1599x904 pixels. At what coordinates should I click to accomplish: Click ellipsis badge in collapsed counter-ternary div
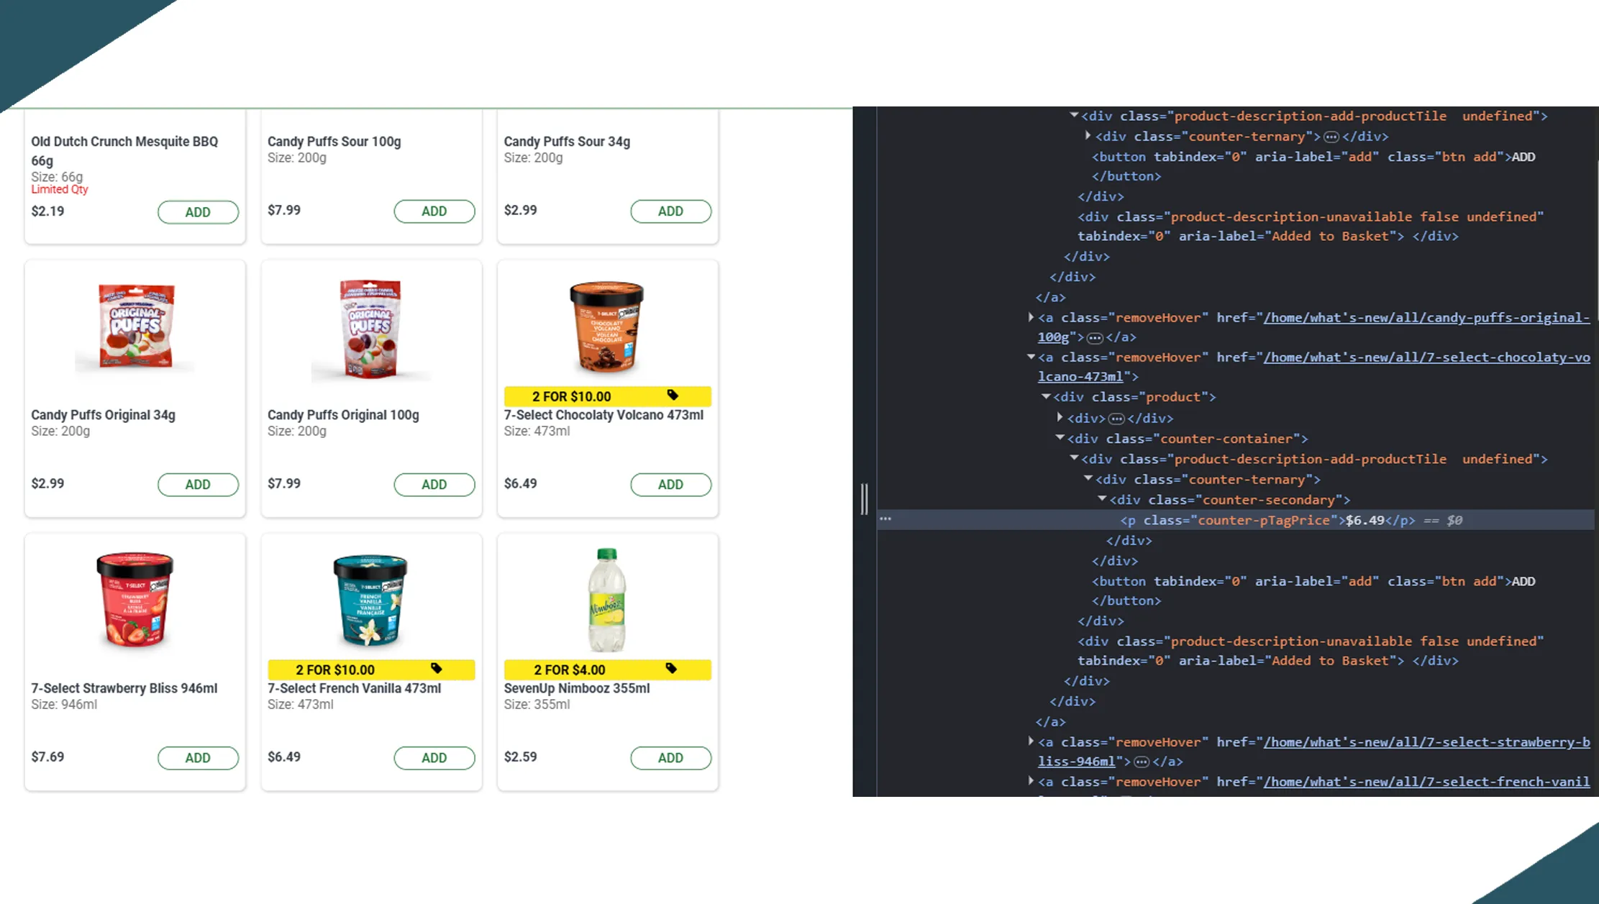tap(1331, 137)
